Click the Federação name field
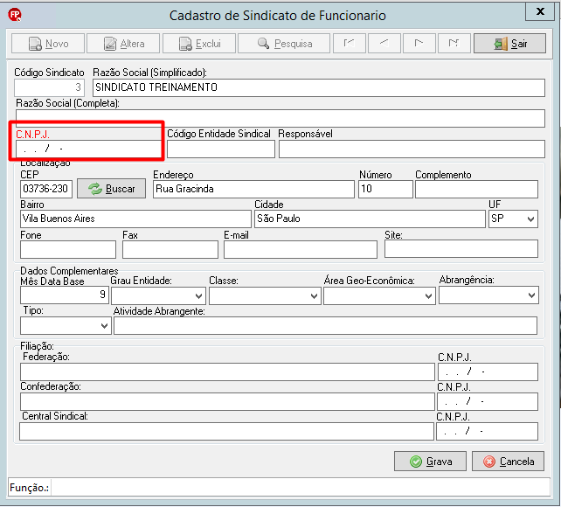The image size is (561, 507). [227, 372]
